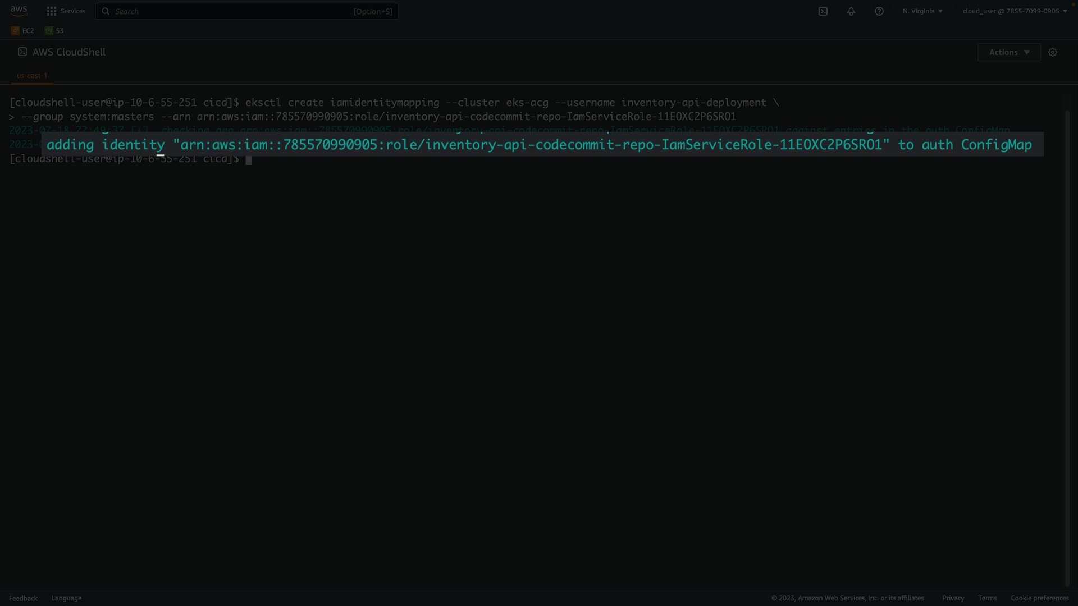1078x606 pixels.
Task: Open the Privacy link
Action: pos(953,598)
